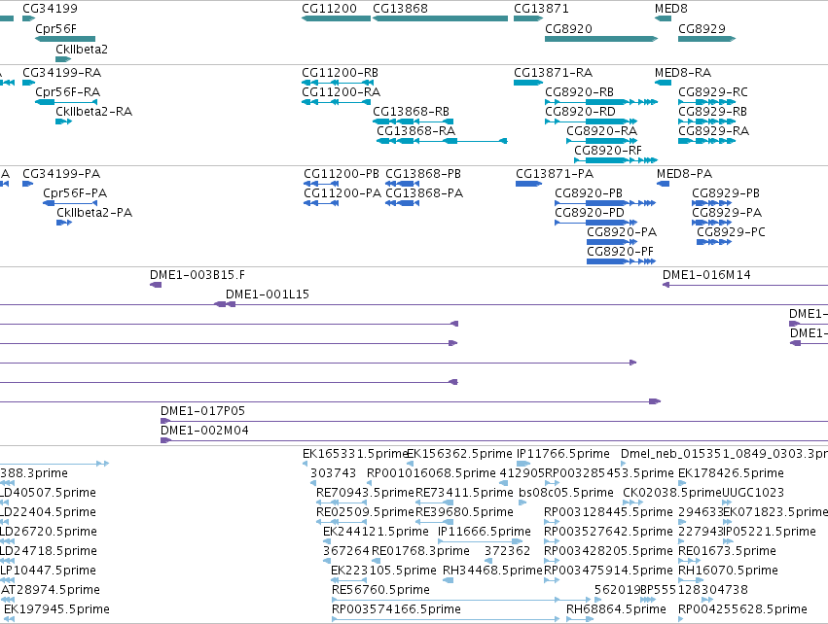Select protein CG8920-PA
This screenshot has width=828, height=624.
point(622,232)
